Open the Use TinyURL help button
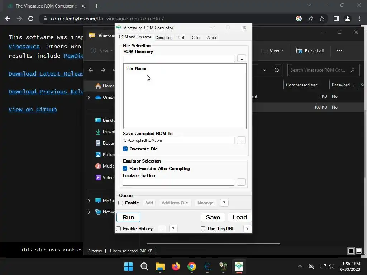This screenshot has height=275, width=367. point(247,229)
